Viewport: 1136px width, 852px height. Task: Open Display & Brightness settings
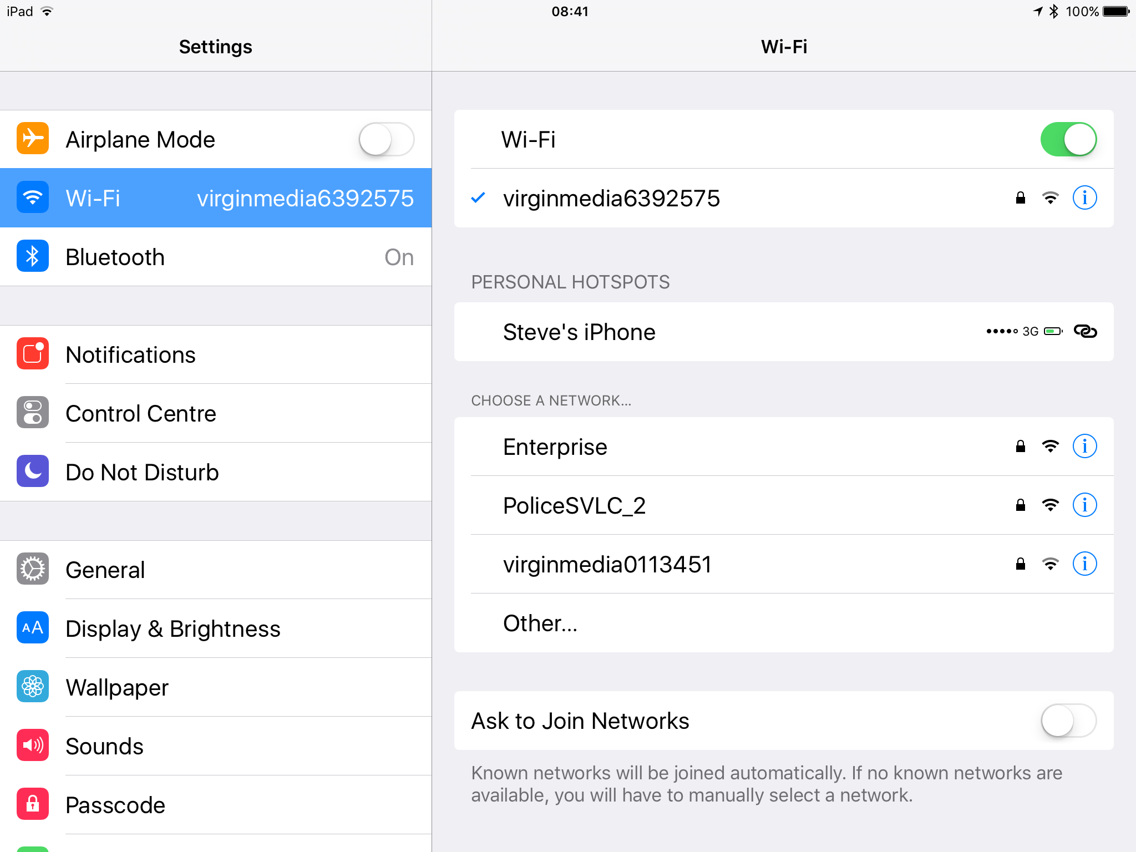[216, 628]
